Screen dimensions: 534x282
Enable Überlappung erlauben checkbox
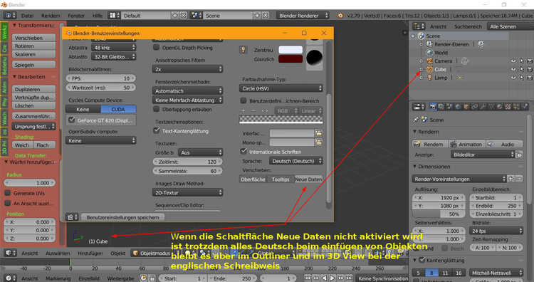(x=157, y=109)
